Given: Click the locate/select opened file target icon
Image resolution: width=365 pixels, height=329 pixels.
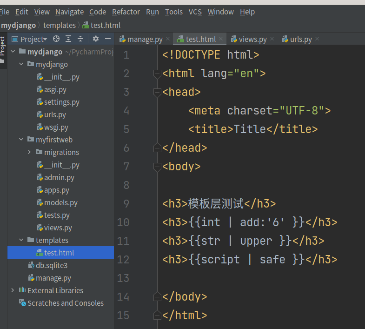Looking at the screenshot, I should point(56,39).
